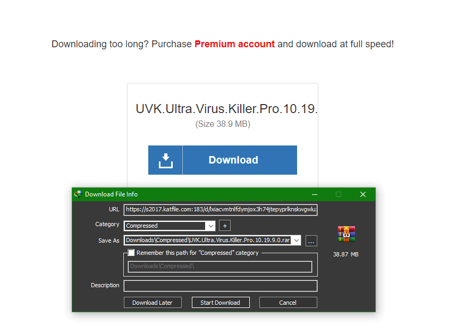Expand the Category dropdown arrow

210,226
